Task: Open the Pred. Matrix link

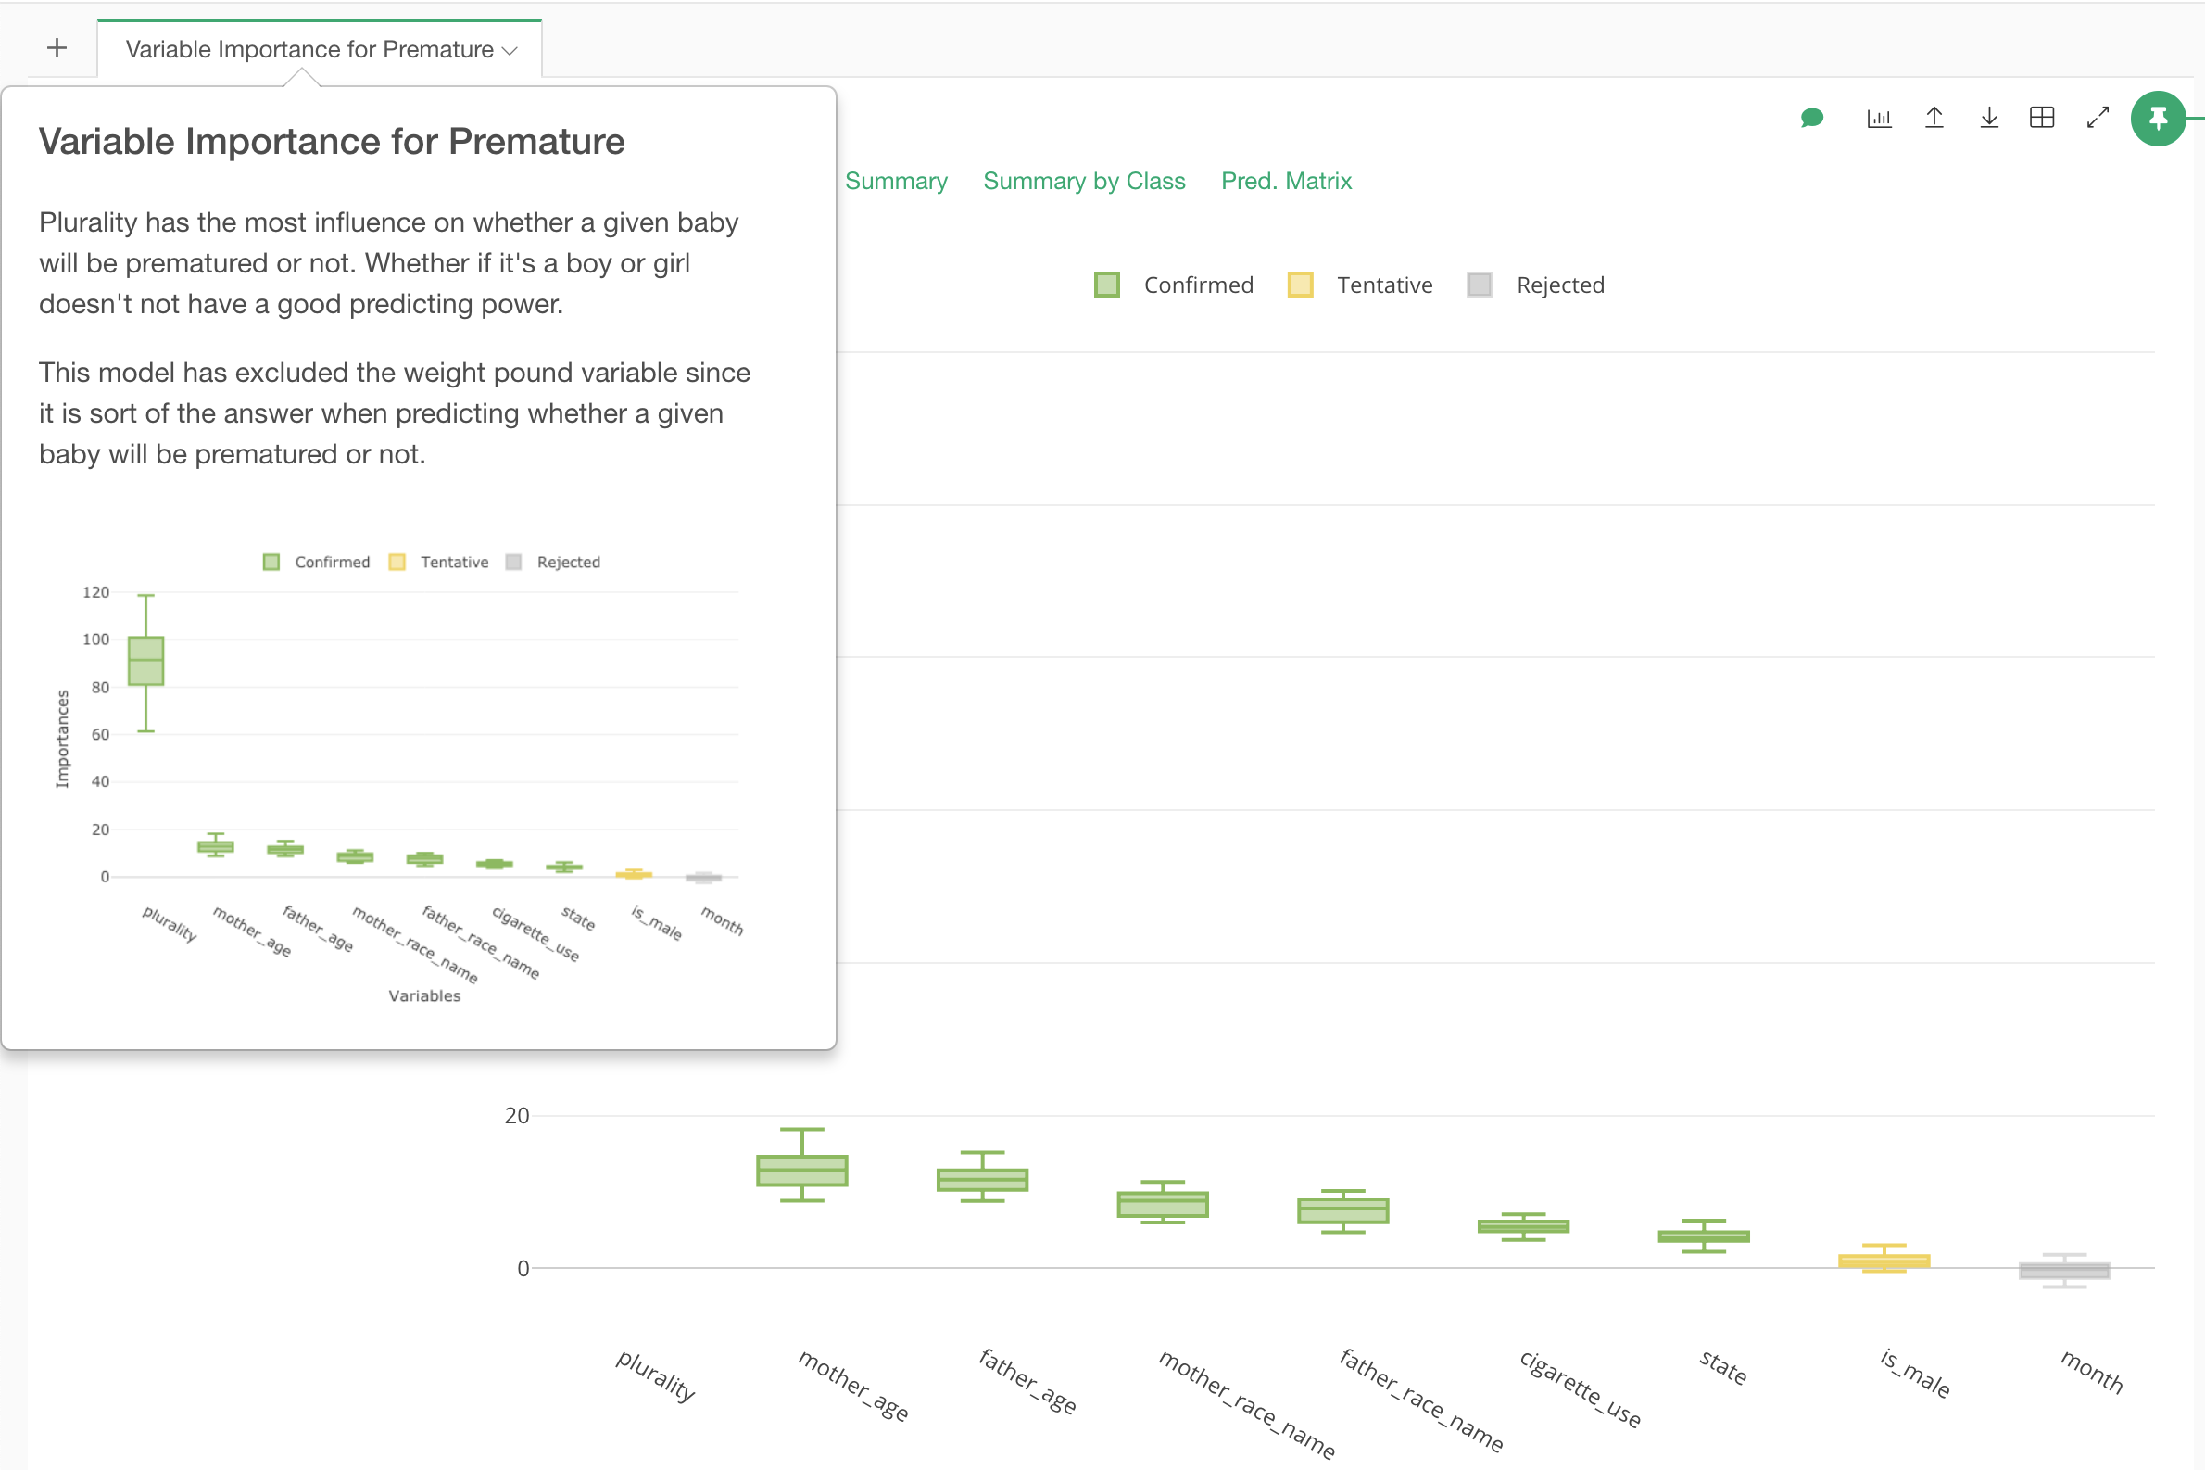Action: click(x=1286, y=181)
